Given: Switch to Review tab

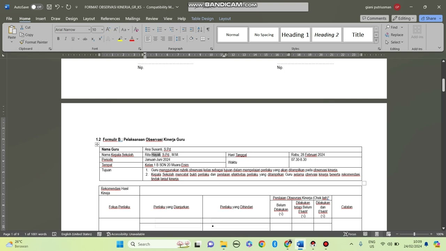Looking at the screenshot, I should [x=152, y=18].
